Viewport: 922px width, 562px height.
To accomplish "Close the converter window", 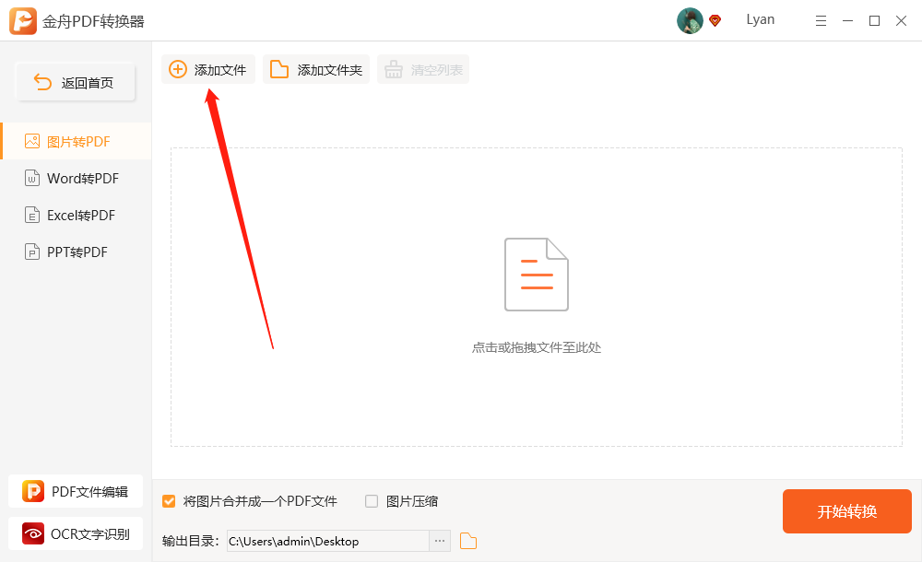I will 901,21.
